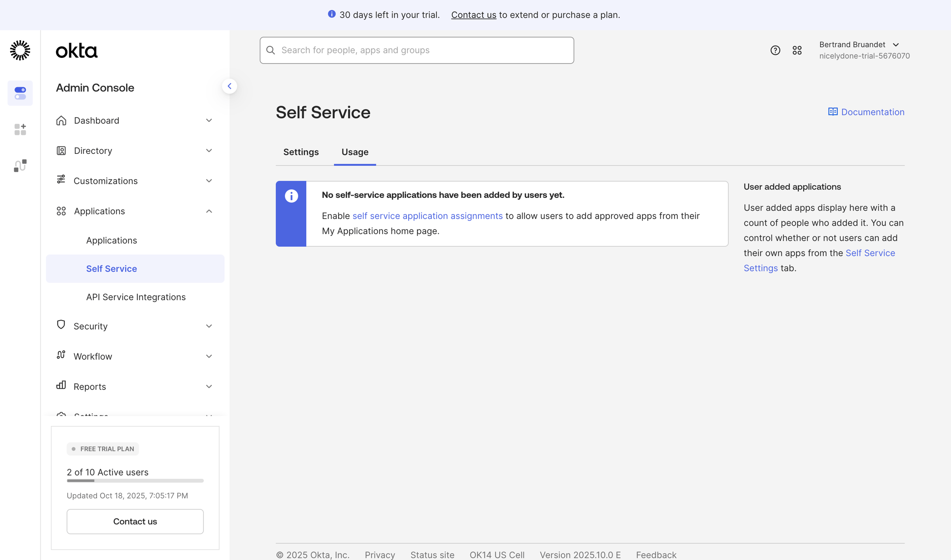Click the Dashboard home icon
The image size is (951, 560).
[x=61, y=120]
